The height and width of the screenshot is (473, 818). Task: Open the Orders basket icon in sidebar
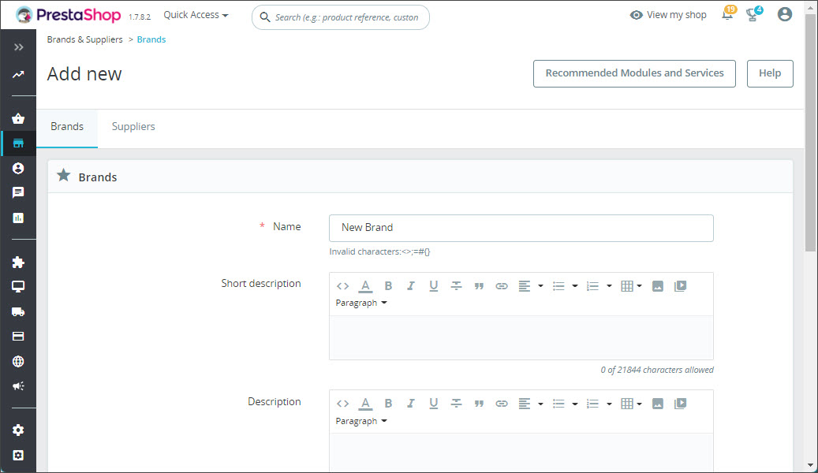[18, 118]
